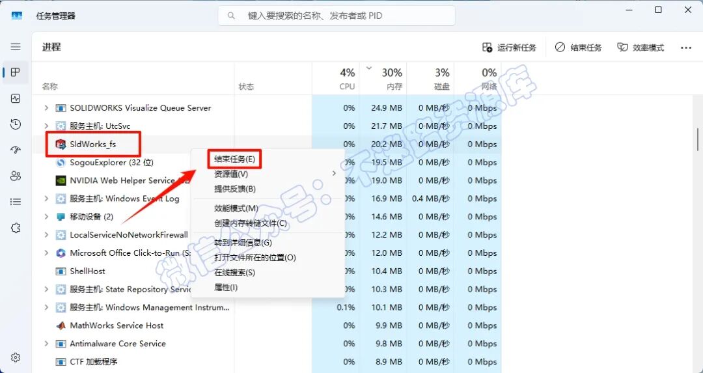Click the ShellHost process icon

[60, 271]
